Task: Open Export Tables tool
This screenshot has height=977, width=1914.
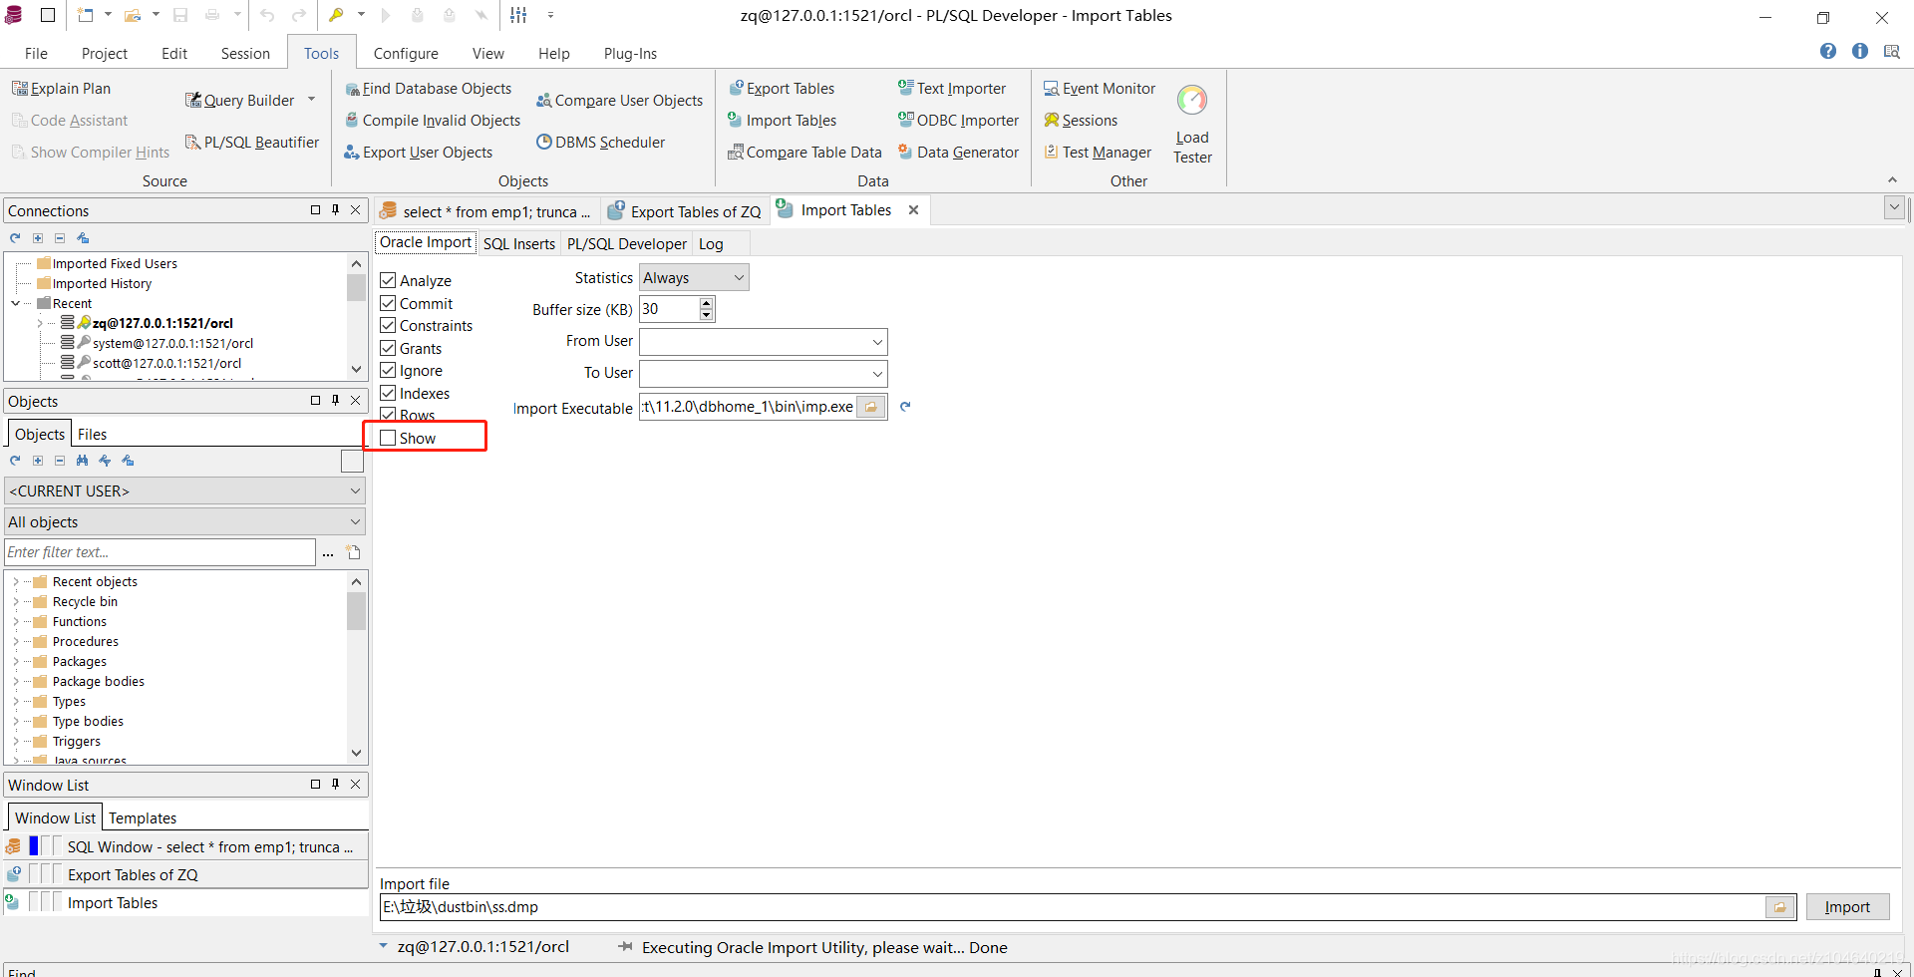Action: [x=782, y=89]
